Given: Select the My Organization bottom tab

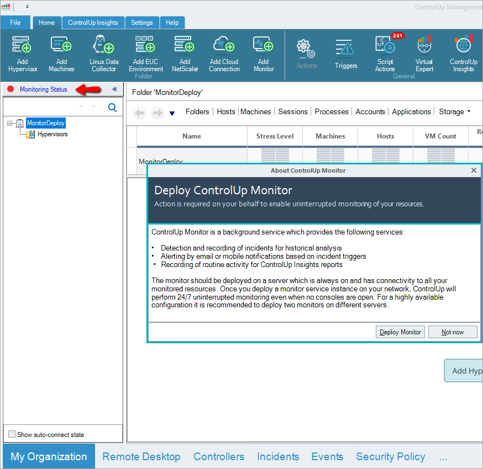Looking at the screenshot, I should coord(49,456).
